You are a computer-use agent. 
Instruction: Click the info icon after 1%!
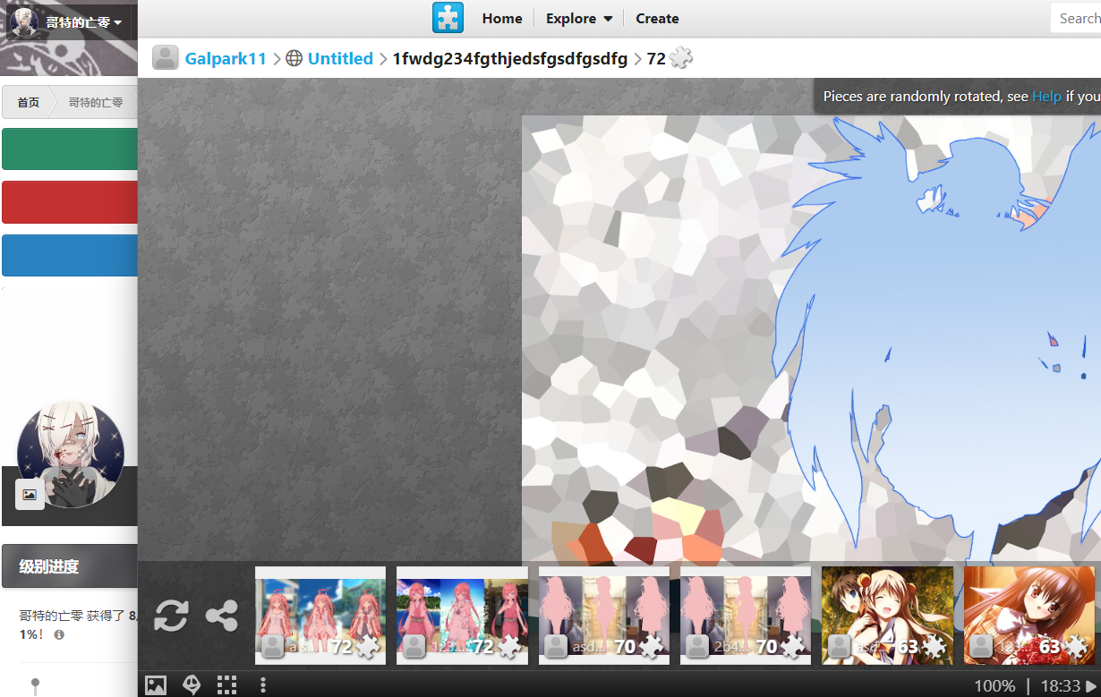(x=59, y=634)
